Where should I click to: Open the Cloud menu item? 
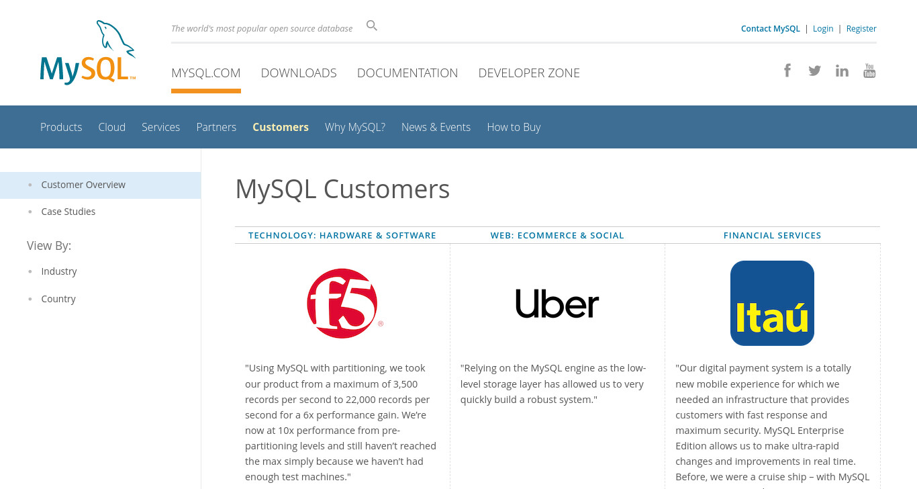112,127
